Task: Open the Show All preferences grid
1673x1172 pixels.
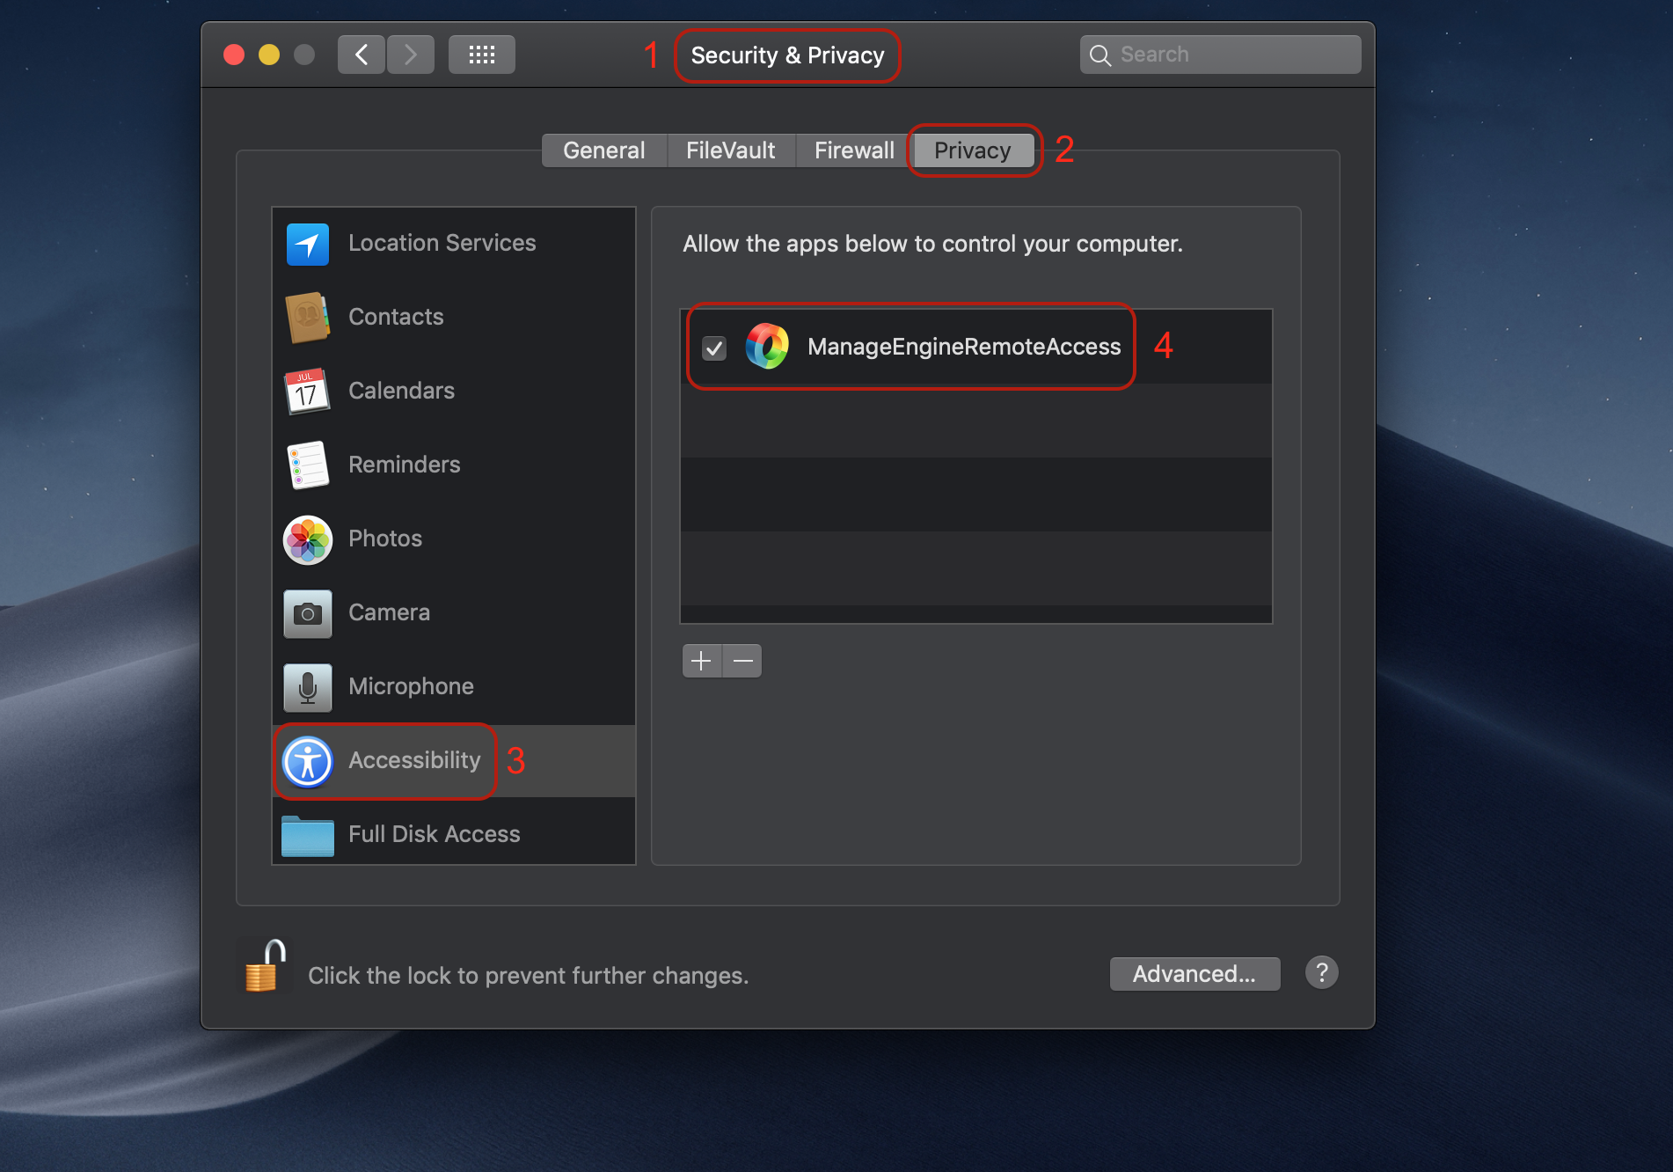Action: point(481,54)
